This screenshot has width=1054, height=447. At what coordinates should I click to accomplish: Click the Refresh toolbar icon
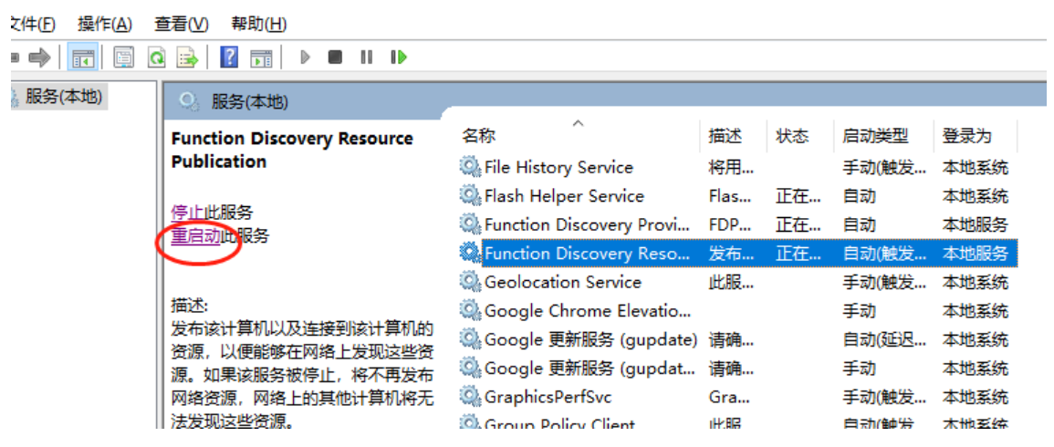coord(156,57)
